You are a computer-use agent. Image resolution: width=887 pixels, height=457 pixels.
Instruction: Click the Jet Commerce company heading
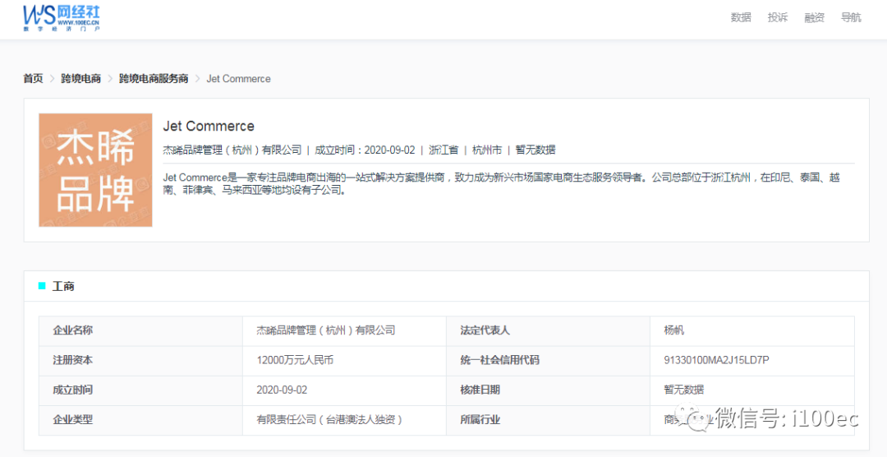[x=208, y=126]
